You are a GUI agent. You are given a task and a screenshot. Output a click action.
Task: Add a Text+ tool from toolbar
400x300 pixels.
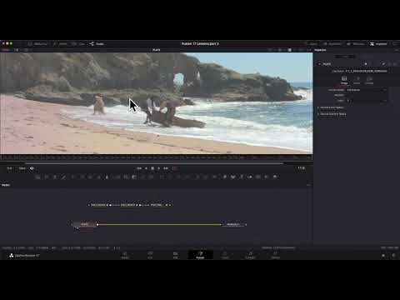coord(55,177)
